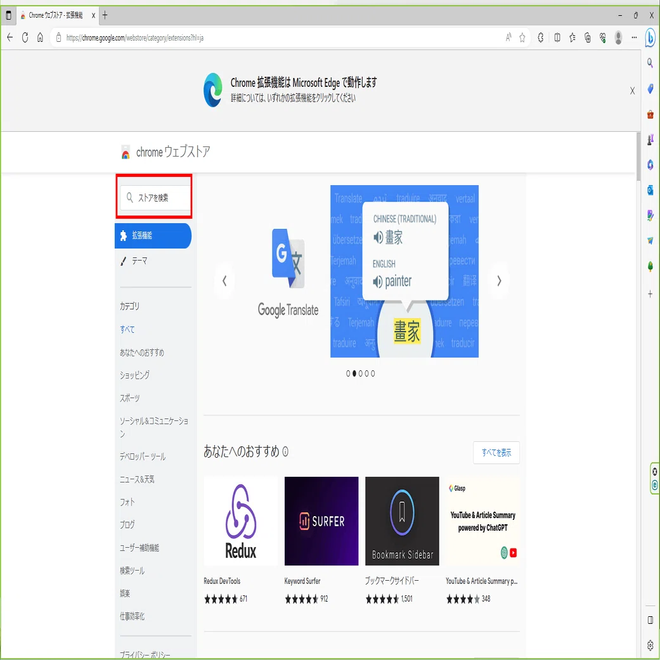660x660 pixels.
Task: Close the Chrome ウェブストア tab
Action: 93,16
